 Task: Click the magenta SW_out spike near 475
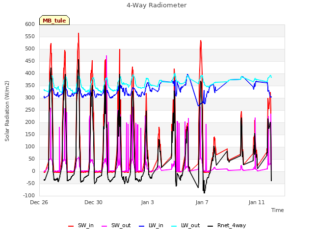click(106, 56)
